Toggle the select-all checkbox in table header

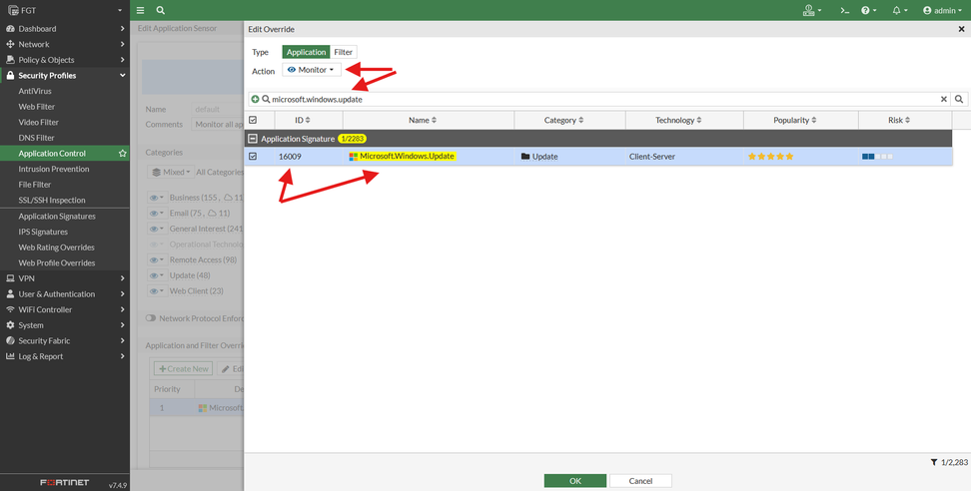(x=253, y=120)
